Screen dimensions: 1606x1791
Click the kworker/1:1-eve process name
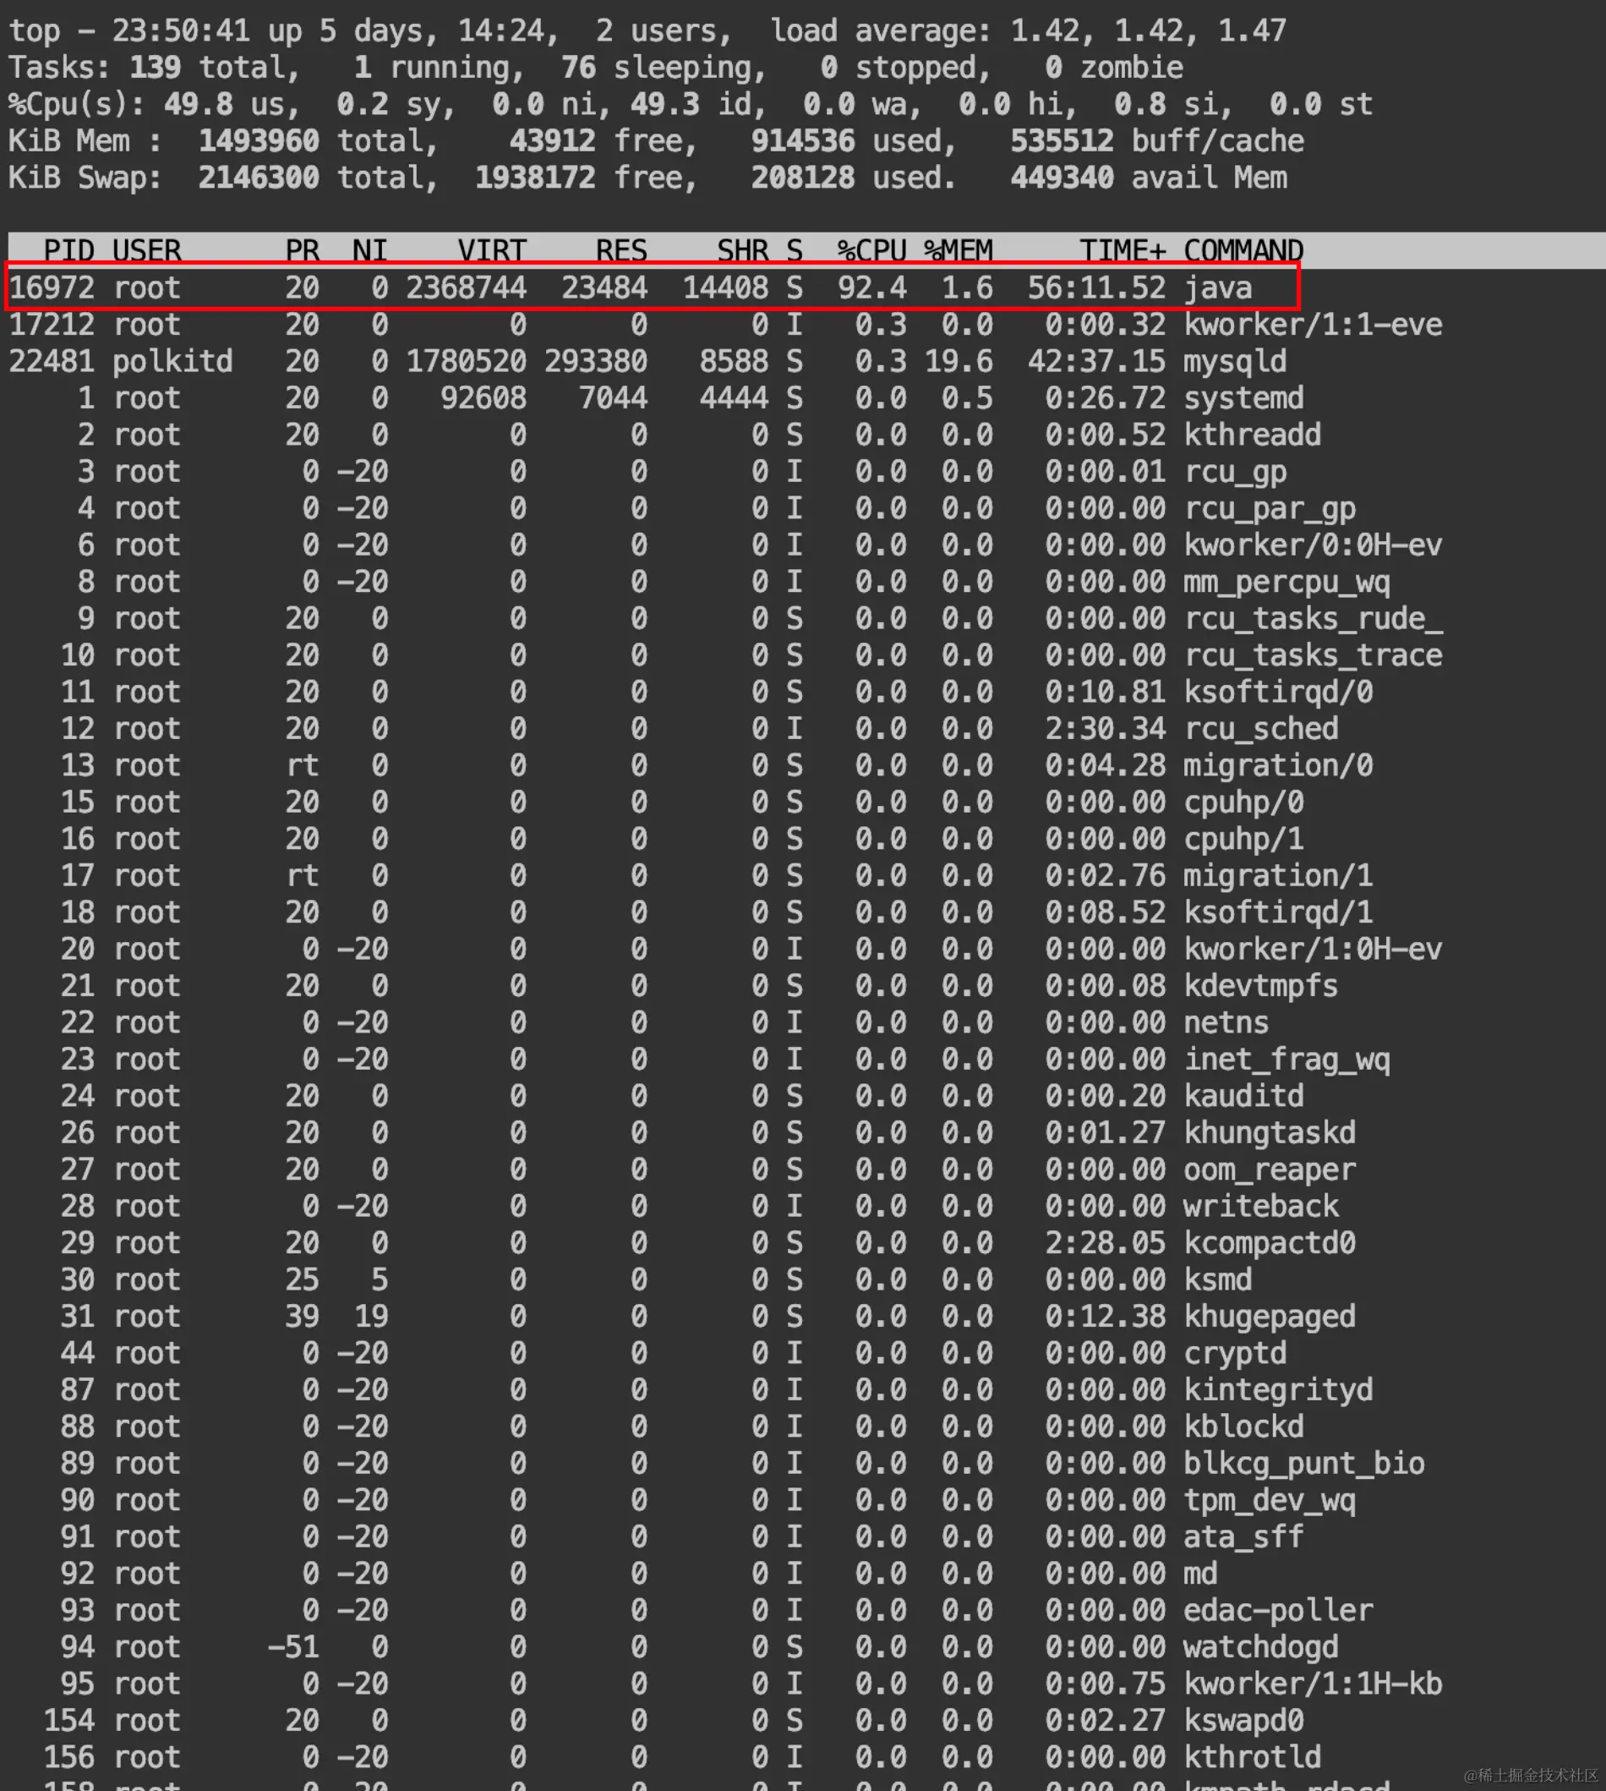[1313, 325]
